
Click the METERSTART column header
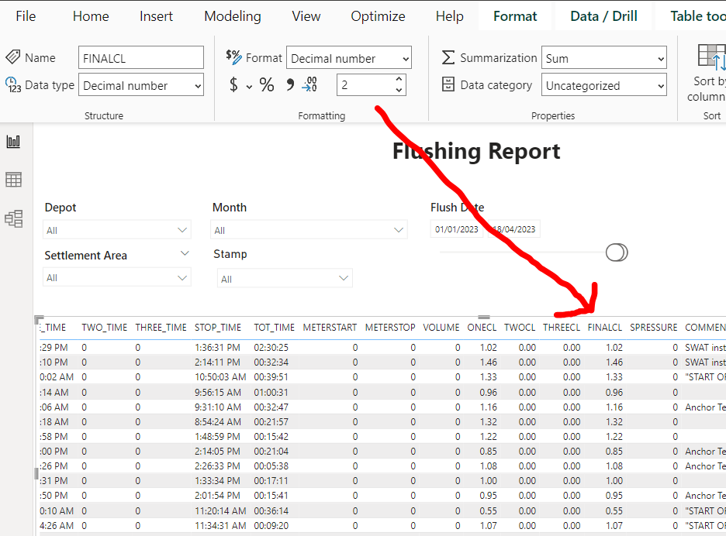[330, 328]
